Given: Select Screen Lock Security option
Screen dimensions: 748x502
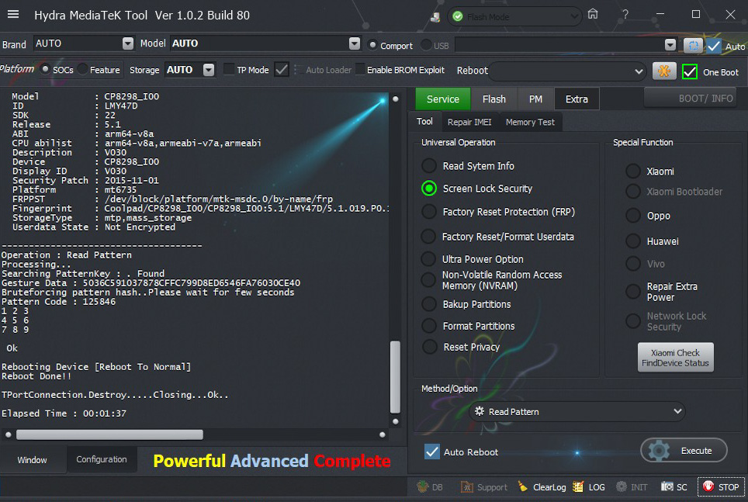Looking at the screenshot, I should click(x=429, y=189).
